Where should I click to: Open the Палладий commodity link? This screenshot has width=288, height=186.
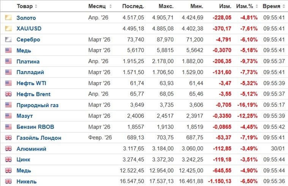coord(30,72)
